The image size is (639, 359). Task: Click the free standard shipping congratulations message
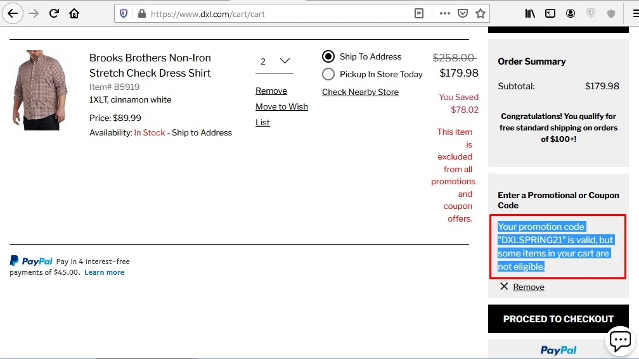[x=558, y=127]
